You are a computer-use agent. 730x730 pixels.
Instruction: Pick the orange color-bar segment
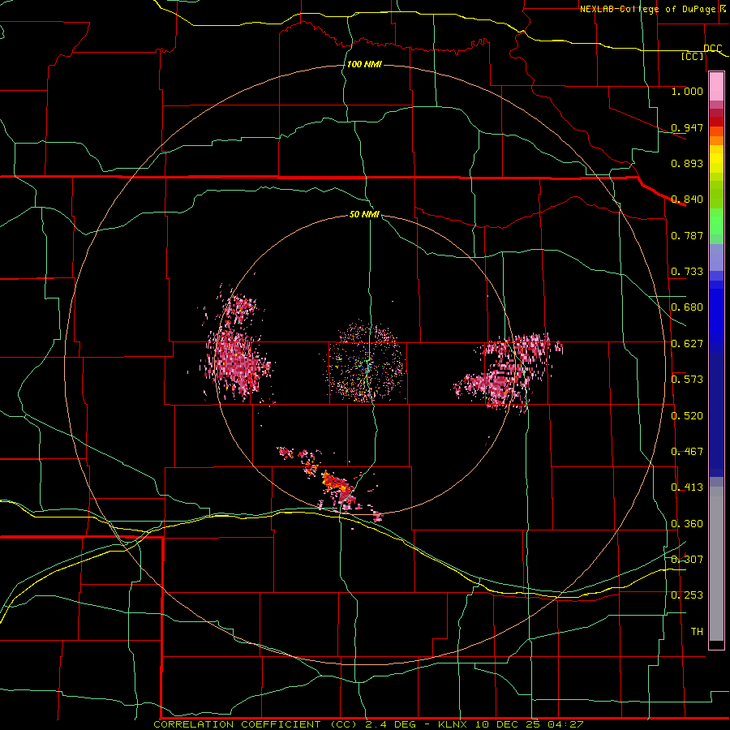[x=716, y=140]
